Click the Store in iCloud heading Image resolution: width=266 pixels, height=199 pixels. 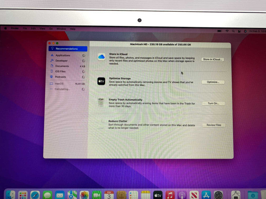pyautogui.click(x=118, y=54)
